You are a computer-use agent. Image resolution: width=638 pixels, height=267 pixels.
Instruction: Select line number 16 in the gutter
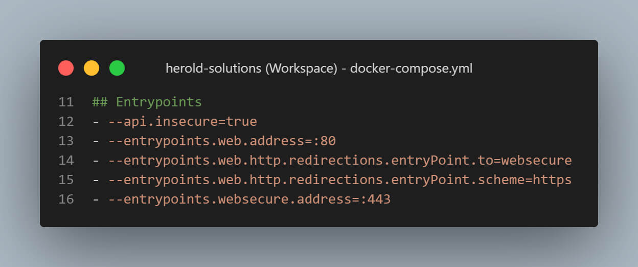pyautogui.click(x=66, y=199)
